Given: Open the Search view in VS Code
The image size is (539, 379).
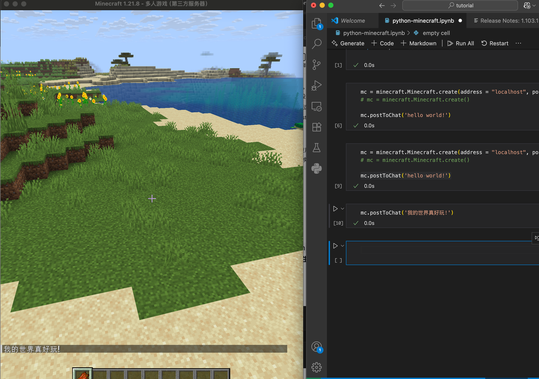Looking at the screenshot, I should point(317,44).
